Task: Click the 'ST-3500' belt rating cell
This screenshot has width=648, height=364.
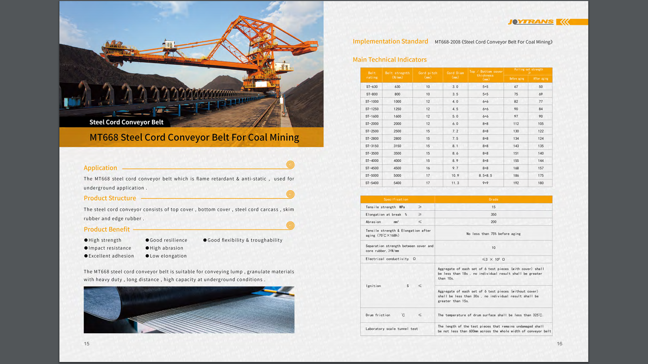Action: coord(372,154)
